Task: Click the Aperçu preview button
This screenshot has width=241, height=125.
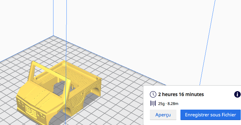Action: pos(163,115)
